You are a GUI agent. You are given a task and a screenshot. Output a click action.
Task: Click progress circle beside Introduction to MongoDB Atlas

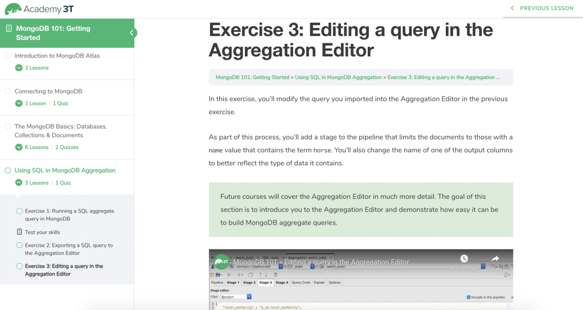pos(7,55)
